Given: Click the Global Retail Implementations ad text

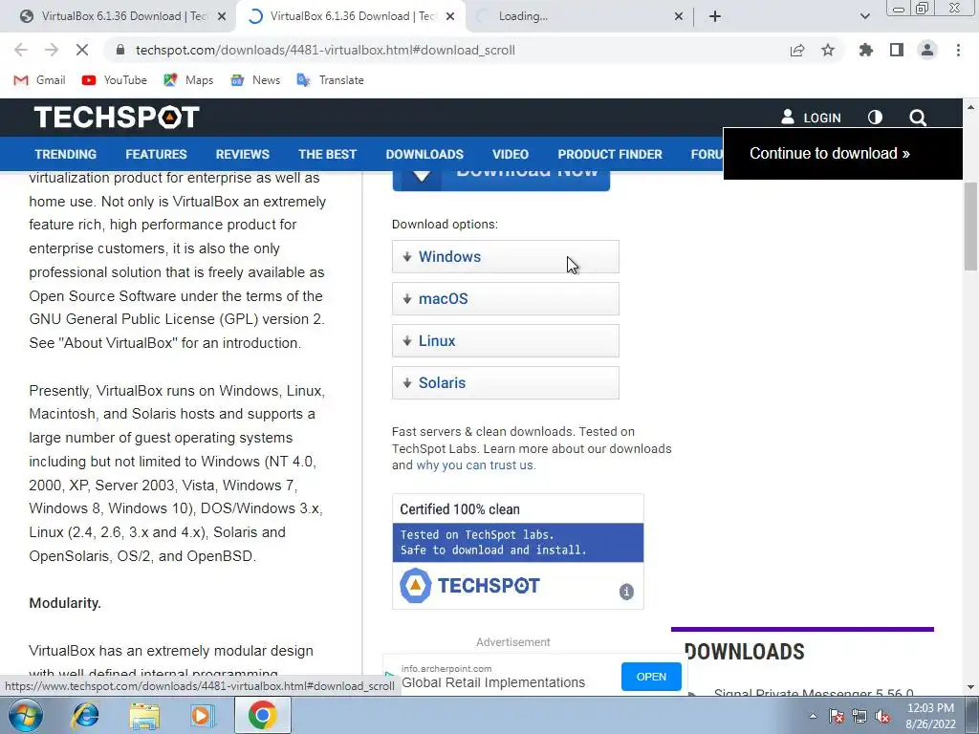Looking at the screenshot, I should coord(493,682).
